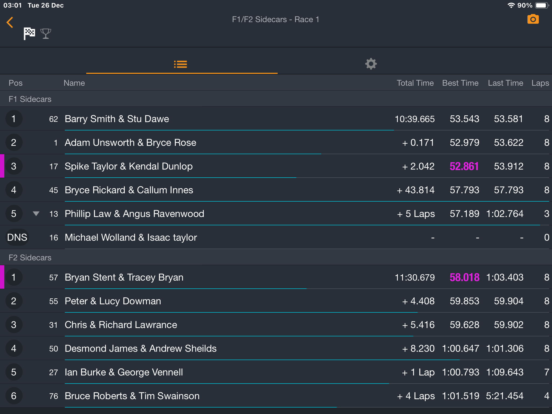552x414 pixels.
Task: Open Chris & Richard Lawrance entry
Action: click(276, 325)
